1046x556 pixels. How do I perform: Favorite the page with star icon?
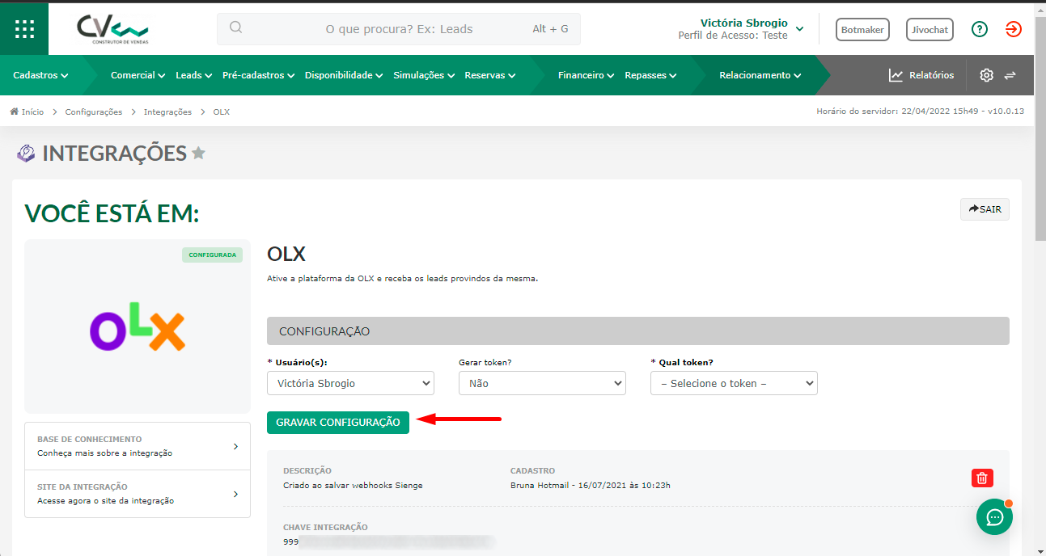point(198,153)
